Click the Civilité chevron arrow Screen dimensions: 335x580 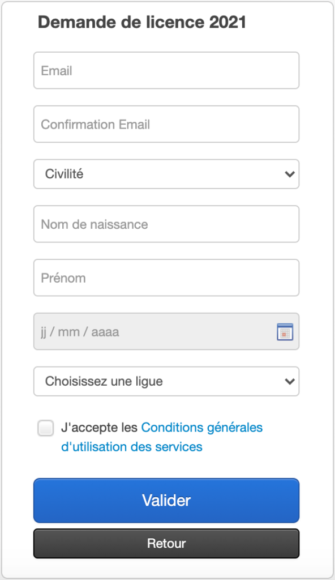coord(290,174)
